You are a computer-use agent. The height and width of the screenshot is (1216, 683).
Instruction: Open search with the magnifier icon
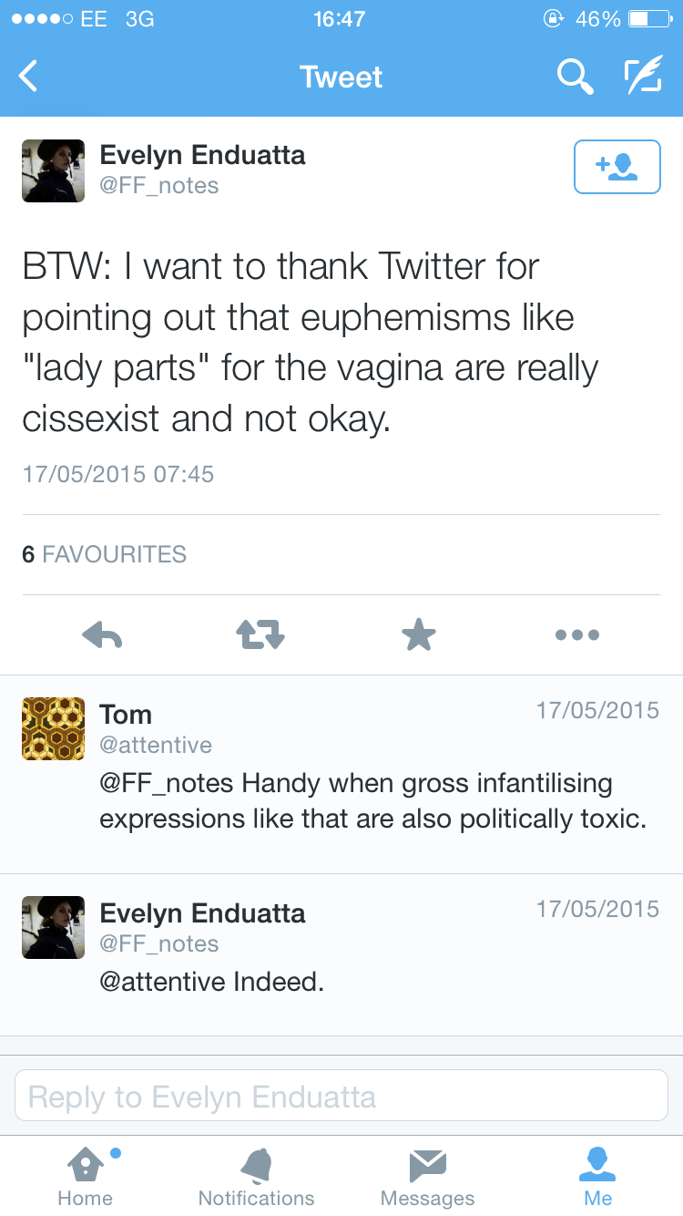(575, 77)
